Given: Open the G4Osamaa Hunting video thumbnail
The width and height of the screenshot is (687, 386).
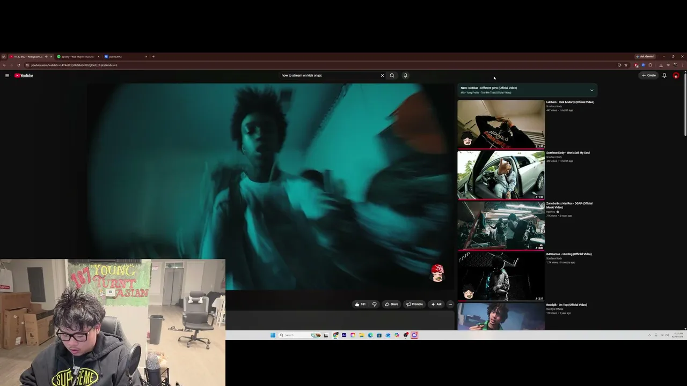Looking at the screenshot, I should point(501,276).
